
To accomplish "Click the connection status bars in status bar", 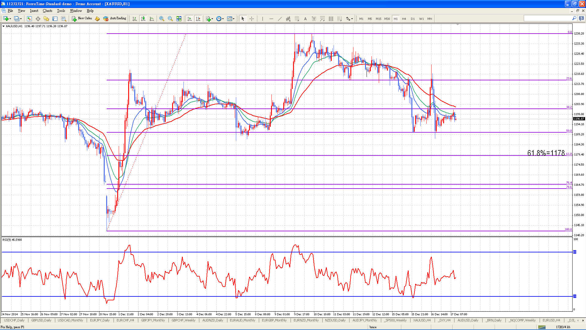I will 542,327.
